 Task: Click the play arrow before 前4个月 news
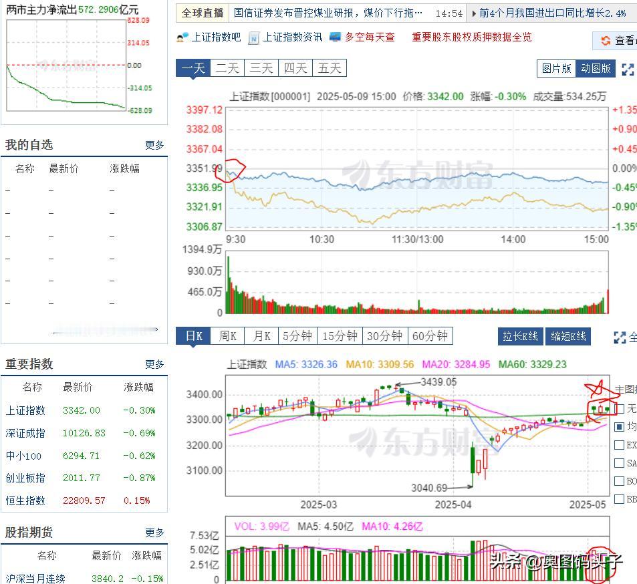point(474,13)
